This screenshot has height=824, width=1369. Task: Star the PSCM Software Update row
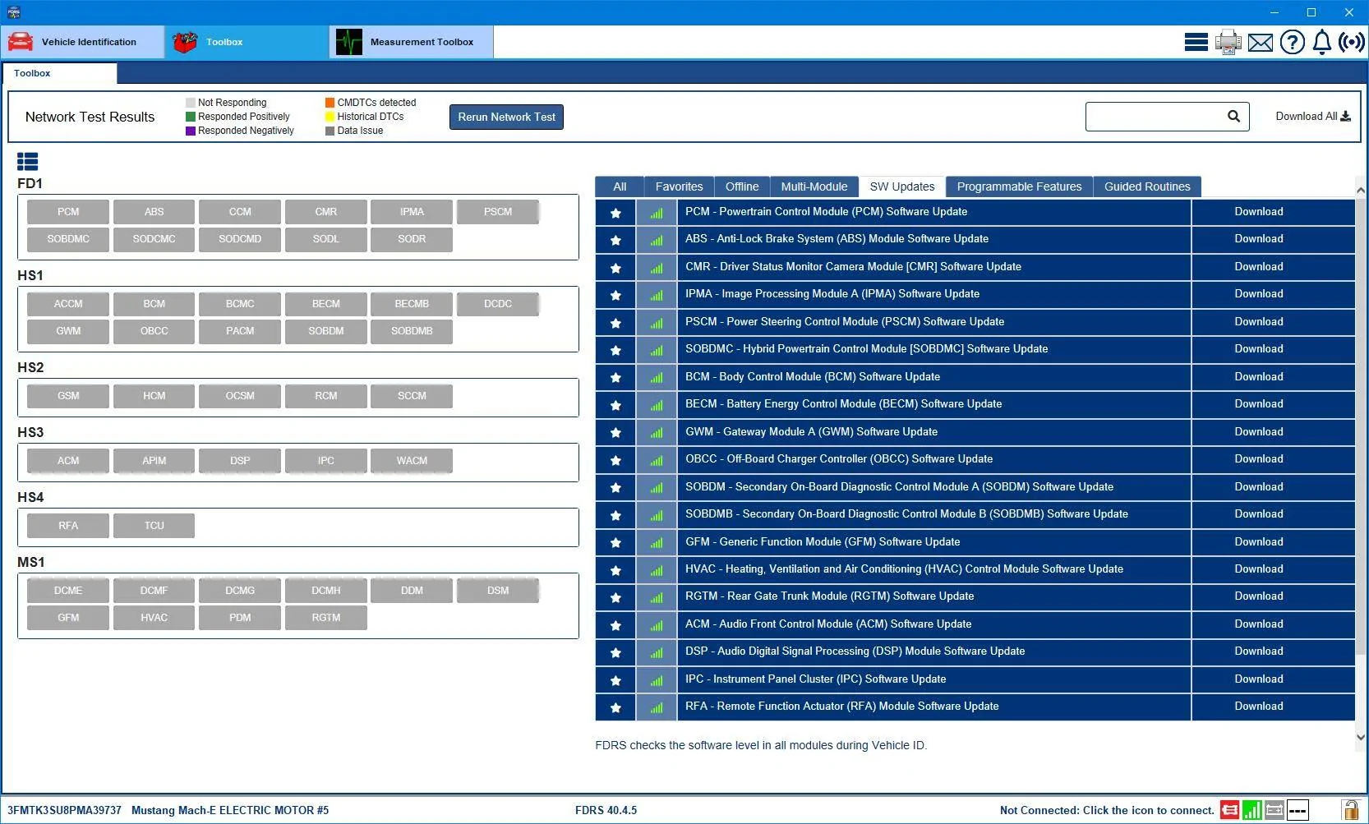pos(615,323)
